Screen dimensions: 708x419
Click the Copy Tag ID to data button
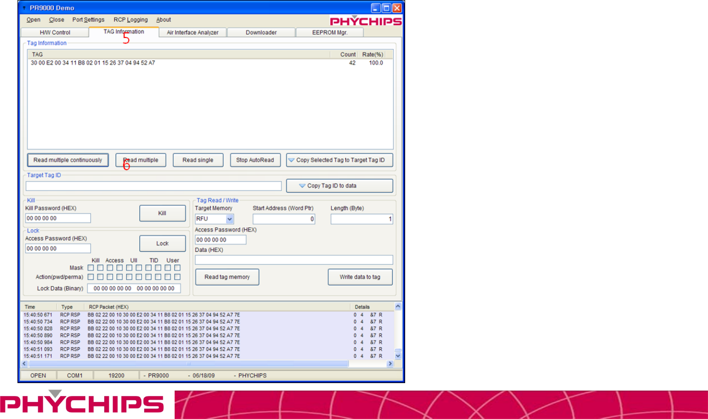[340, 186]
